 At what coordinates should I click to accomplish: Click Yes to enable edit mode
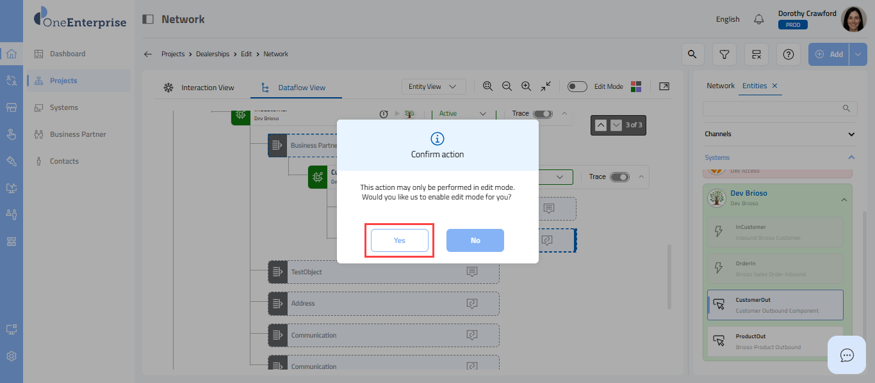coord(399,240)
